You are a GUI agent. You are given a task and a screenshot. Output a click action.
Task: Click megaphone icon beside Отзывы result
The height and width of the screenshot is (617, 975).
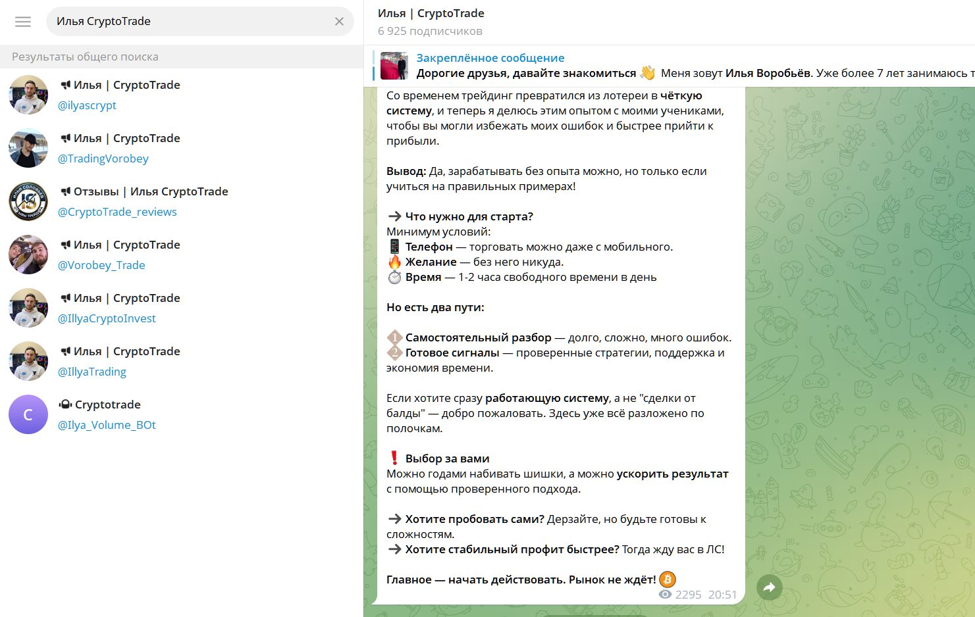(x=65, y=191)
